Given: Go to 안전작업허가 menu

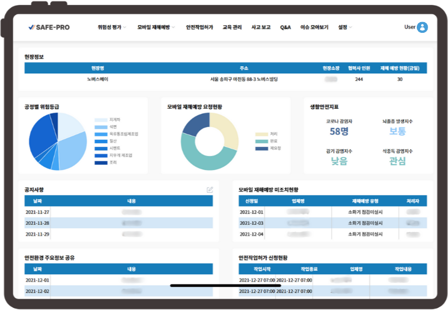Looking at the screenshot, I should (x=199, y=27).
